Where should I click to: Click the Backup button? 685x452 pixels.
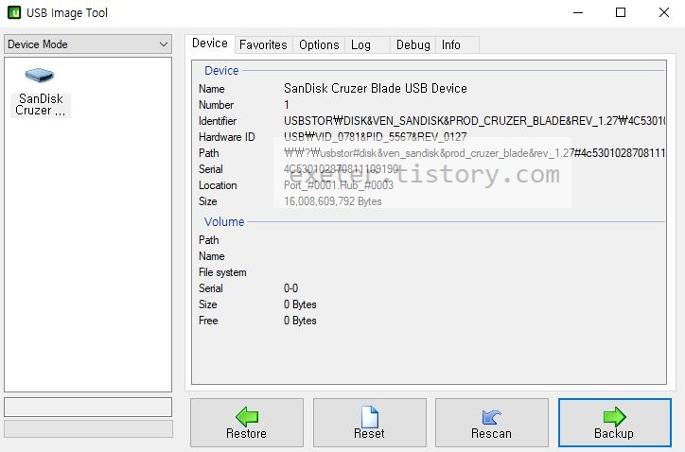(614, 423)
